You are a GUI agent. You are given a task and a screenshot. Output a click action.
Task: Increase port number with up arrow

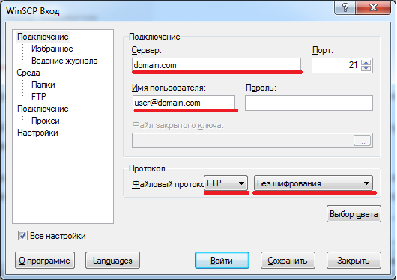coord(366,63)
